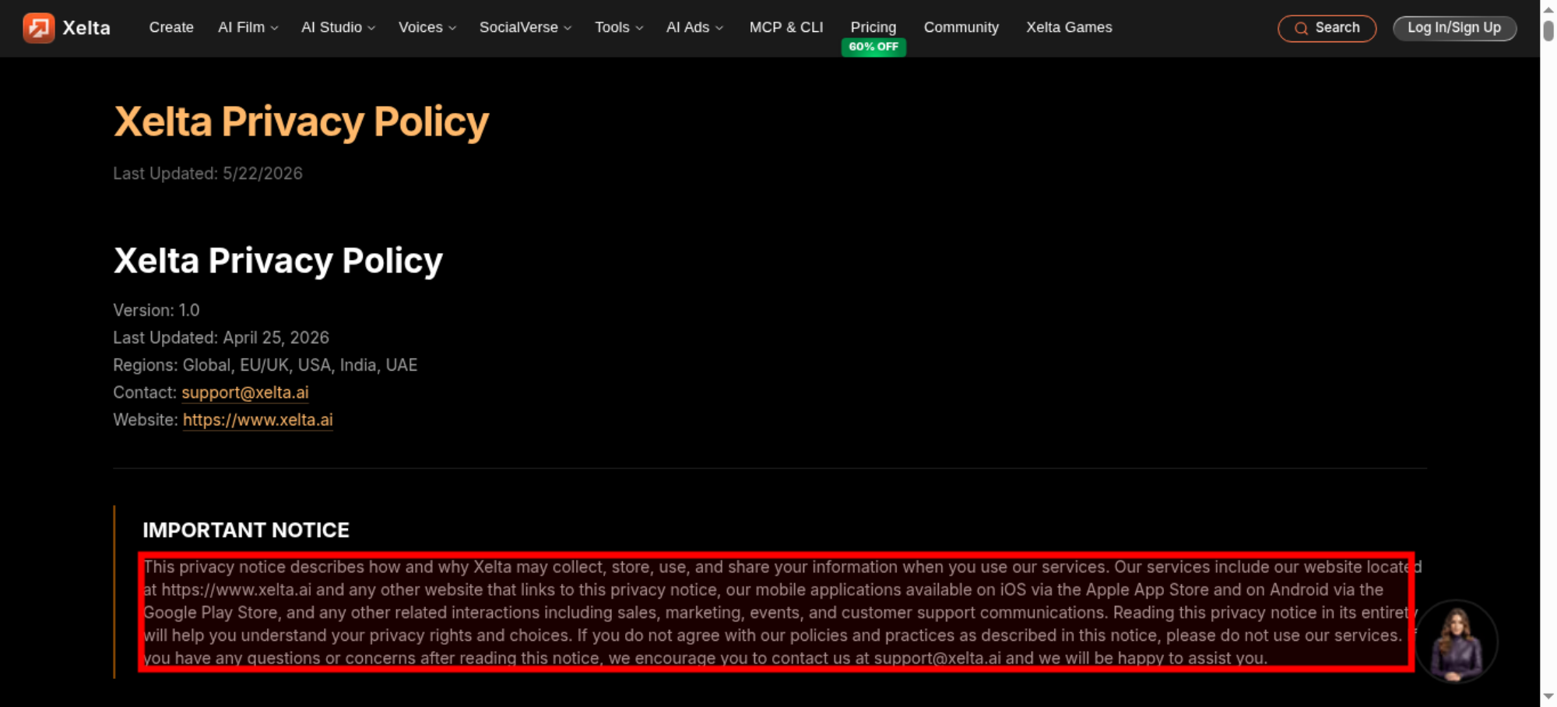Click Log In/Sign Up button
This screenshot has width=1557, height=707.
pos(1454,28)
